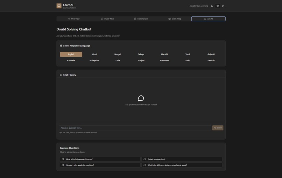
Task: Ask example: Explain photosynthesis
Action: tap(182, 159)
